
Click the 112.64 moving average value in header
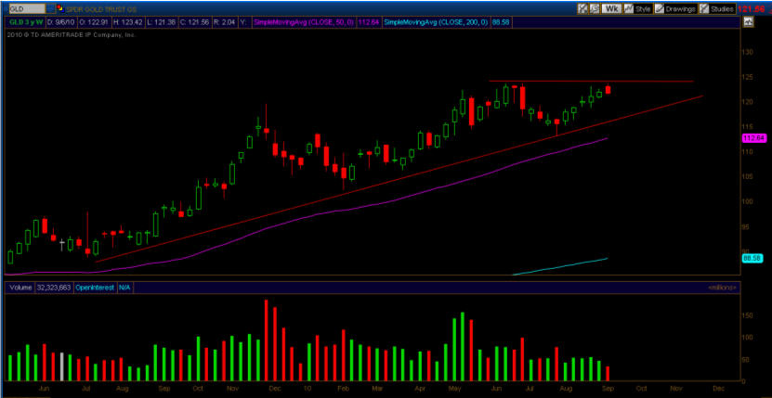click(x=368, y=21)
